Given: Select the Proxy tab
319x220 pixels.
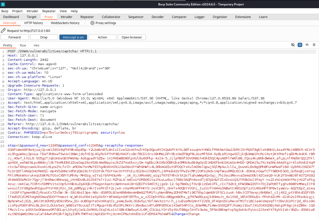Looking at the screenshot, I should click(48, 17).
